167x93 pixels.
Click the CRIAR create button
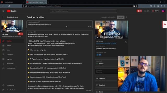point(156,11)
